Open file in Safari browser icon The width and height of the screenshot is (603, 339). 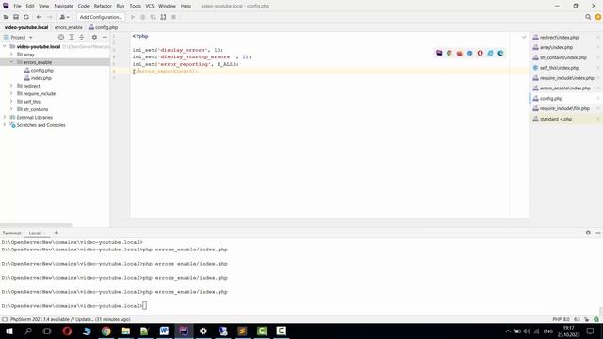(x=469, y=53)
